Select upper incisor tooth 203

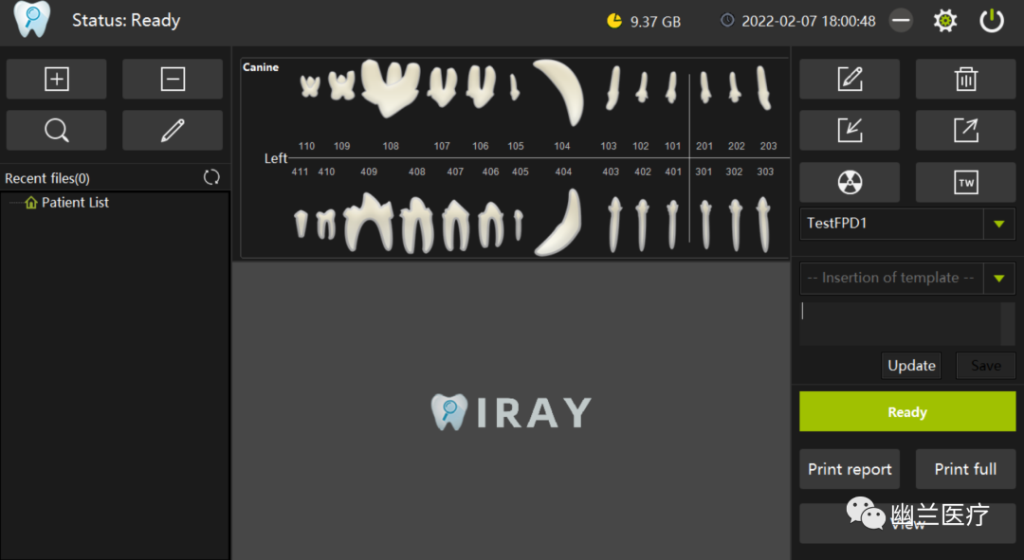763,87
